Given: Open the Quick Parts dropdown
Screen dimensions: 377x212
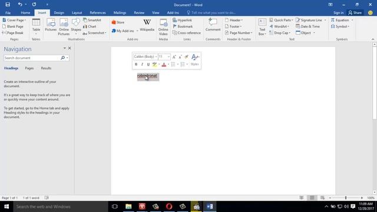Looking at the screenshot, I should [x=282, y=20].
